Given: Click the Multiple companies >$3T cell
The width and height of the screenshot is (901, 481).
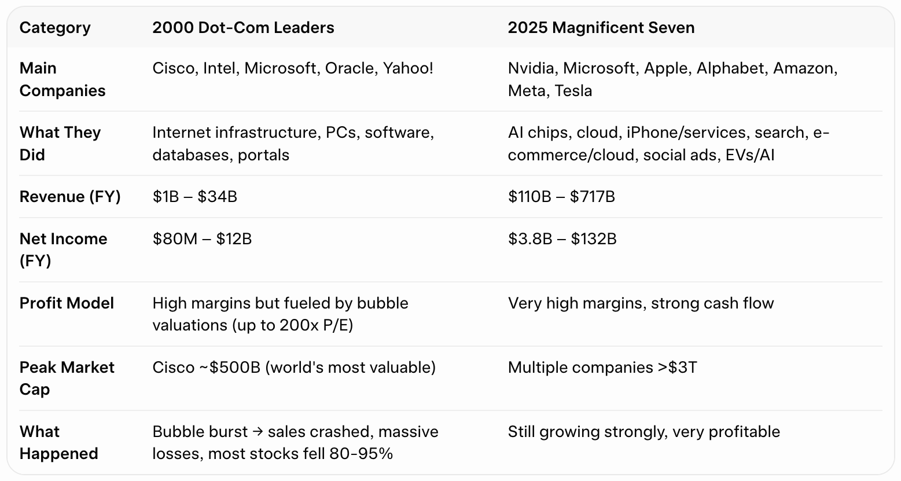Looking at the screenshot, I should click(602, 368).
